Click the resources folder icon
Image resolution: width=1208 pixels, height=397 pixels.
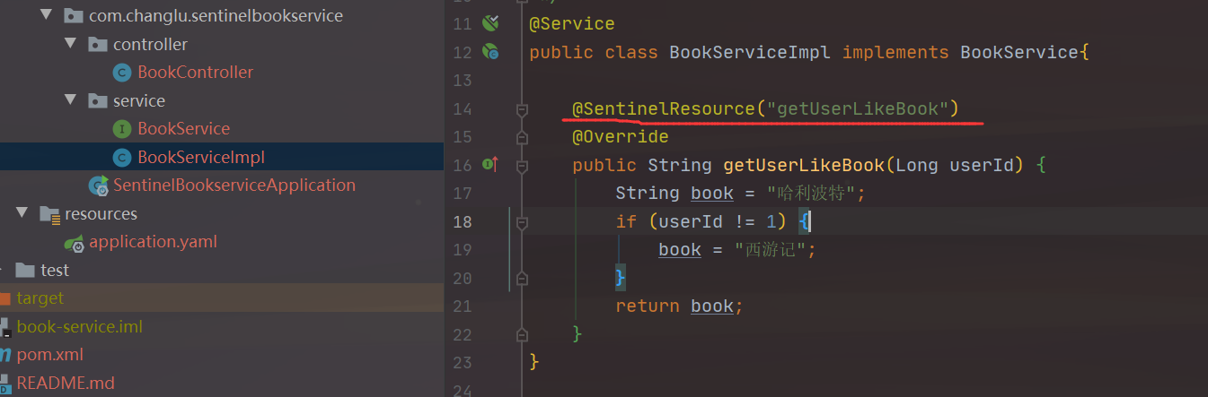49,213
